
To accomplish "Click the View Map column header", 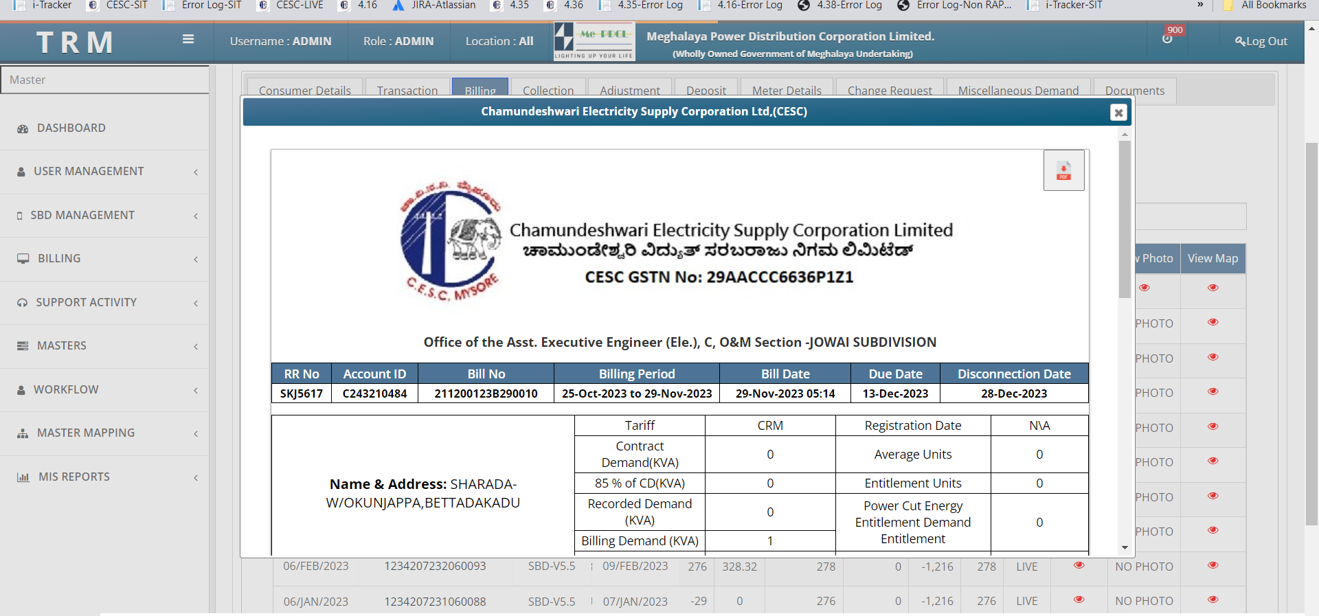I will [x=1213, y=259].
